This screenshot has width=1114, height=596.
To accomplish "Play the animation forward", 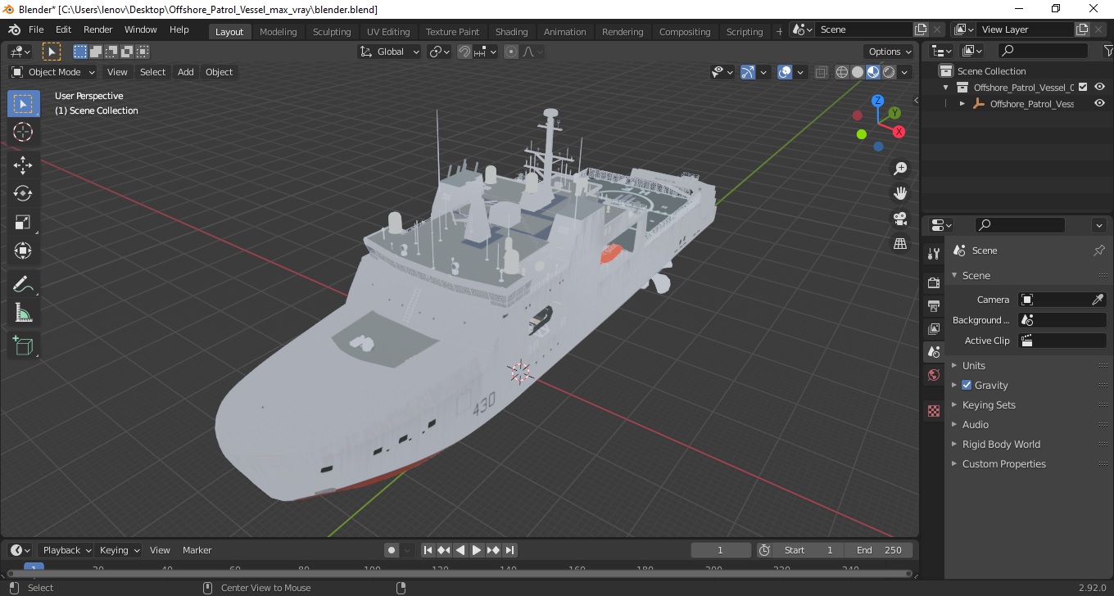I will (x=477, y=550).
